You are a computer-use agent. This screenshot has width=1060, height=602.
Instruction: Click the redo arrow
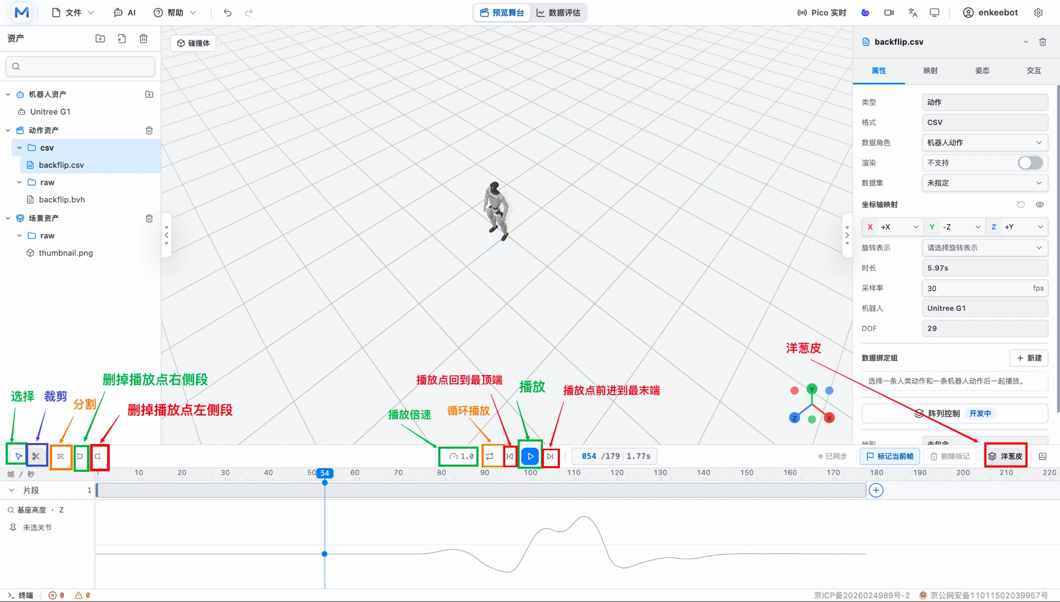[249, 12]
